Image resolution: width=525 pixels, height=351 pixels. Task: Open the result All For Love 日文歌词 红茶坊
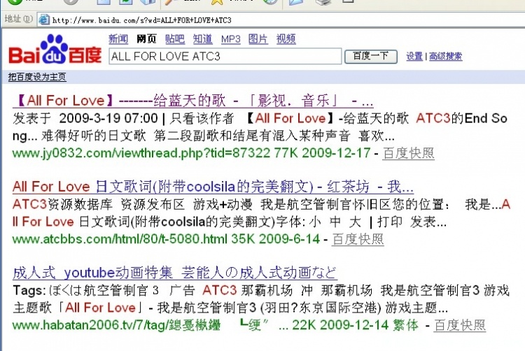(213, 187)
